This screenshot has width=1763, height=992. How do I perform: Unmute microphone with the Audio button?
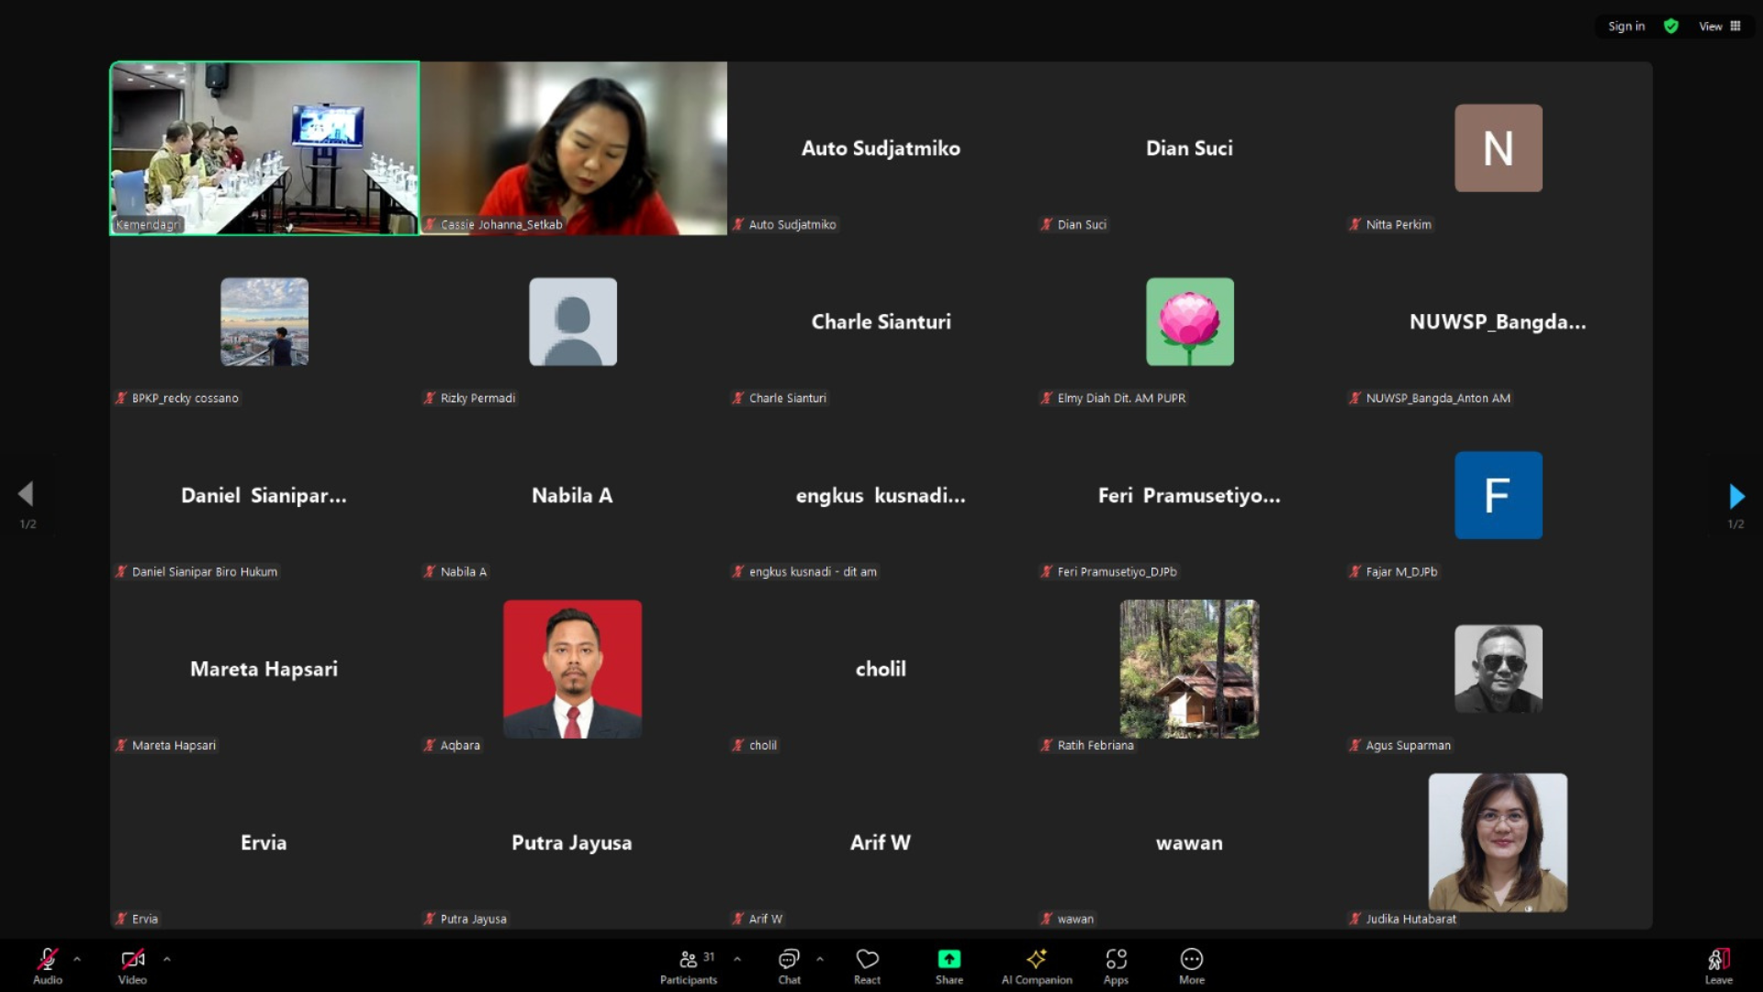(48, 966)
